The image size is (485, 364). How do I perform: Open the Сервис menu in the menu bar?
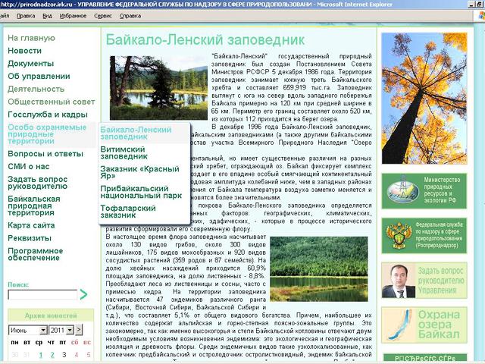tap(103, 14)
